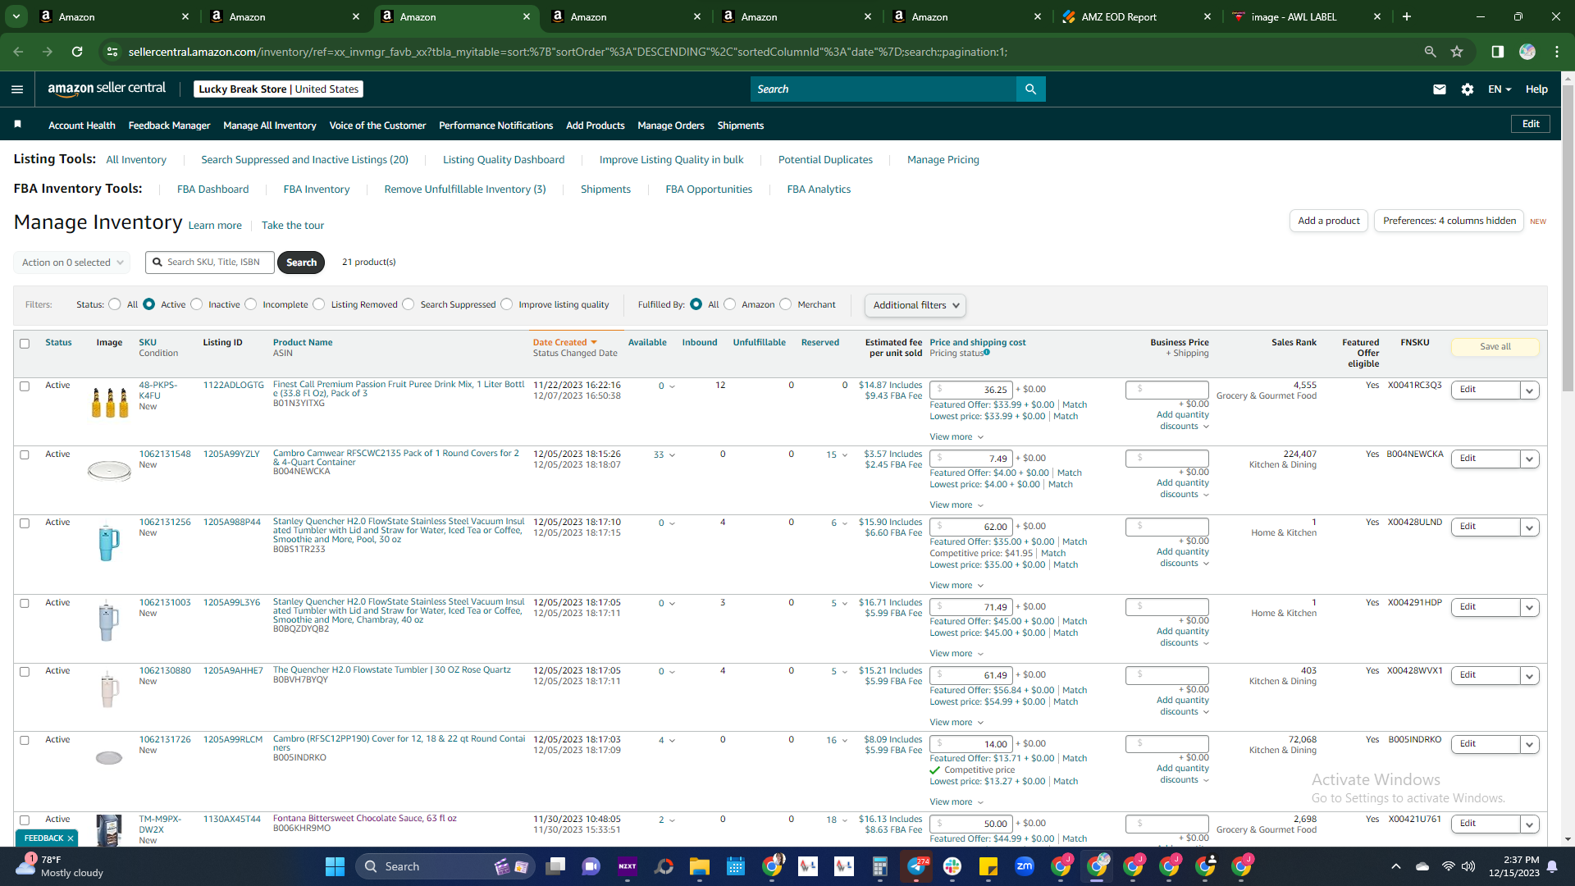Open Remove Unfulfillable Inventory (3) link
Viewport: 1575px width, 886px height.
(x=465, y=190)
